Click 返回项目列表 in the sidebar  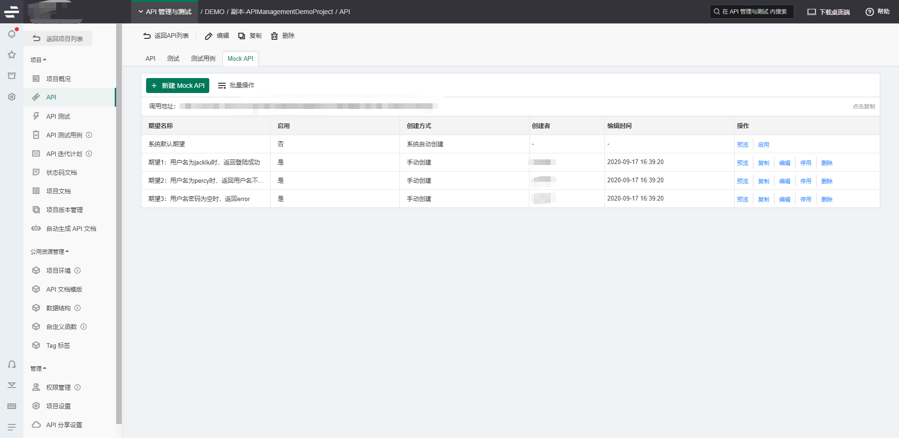pyautogui.click(x=58, y=38)
